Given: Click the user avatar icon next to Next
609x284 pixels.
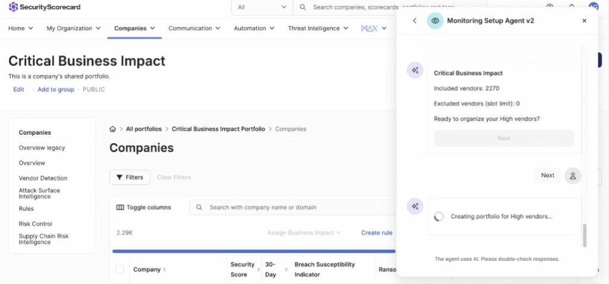Looking at the screenshot, I should click(573, 176).
